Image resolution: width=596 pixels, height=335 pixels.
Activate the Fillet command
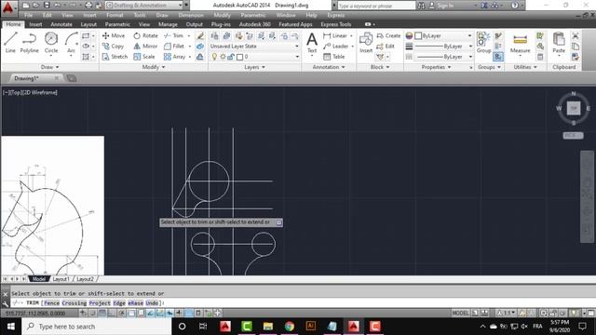(x=174, y=46)
